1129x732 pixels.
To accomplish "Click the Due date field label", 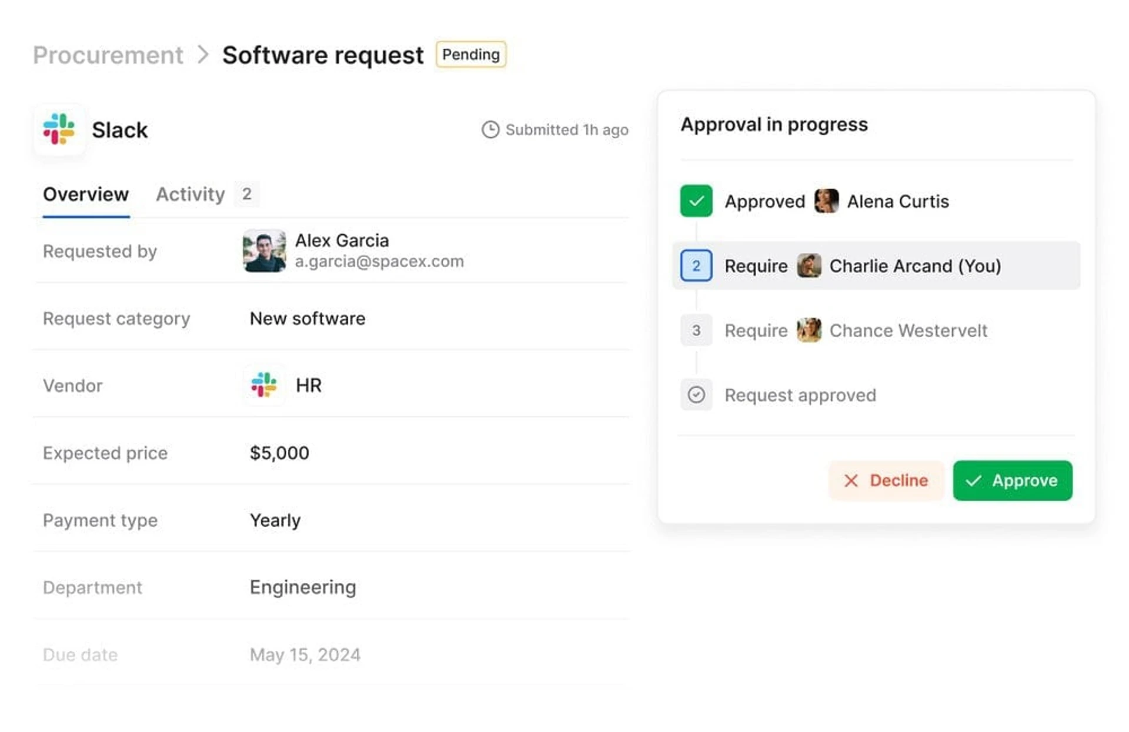I will (x=80, y=655).
